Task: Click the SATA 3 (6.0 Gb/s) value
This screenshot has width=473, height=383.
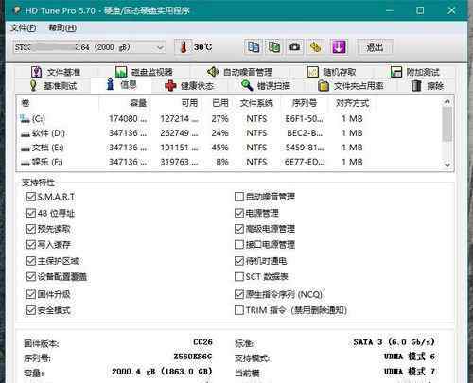Action: click(394, 342)
